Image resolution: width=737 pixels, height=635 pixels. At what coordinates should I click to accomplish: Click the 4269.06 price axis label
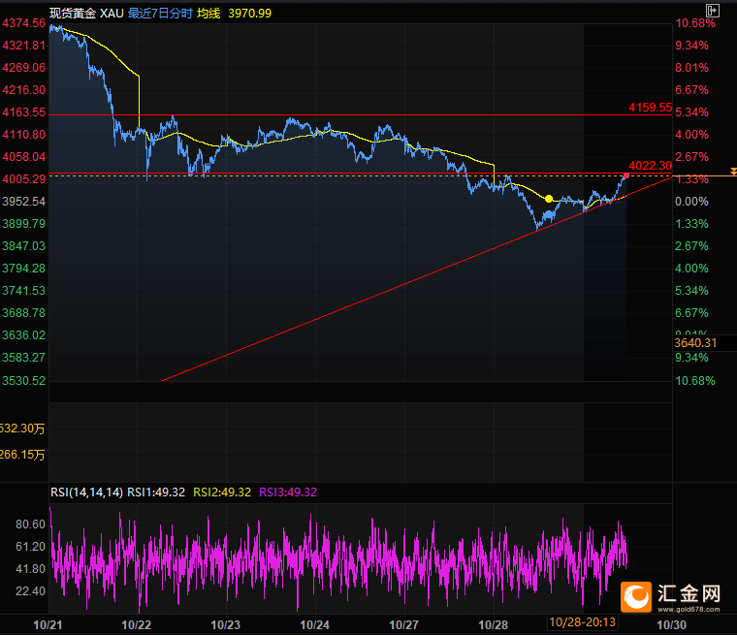(x=24, y=67)
